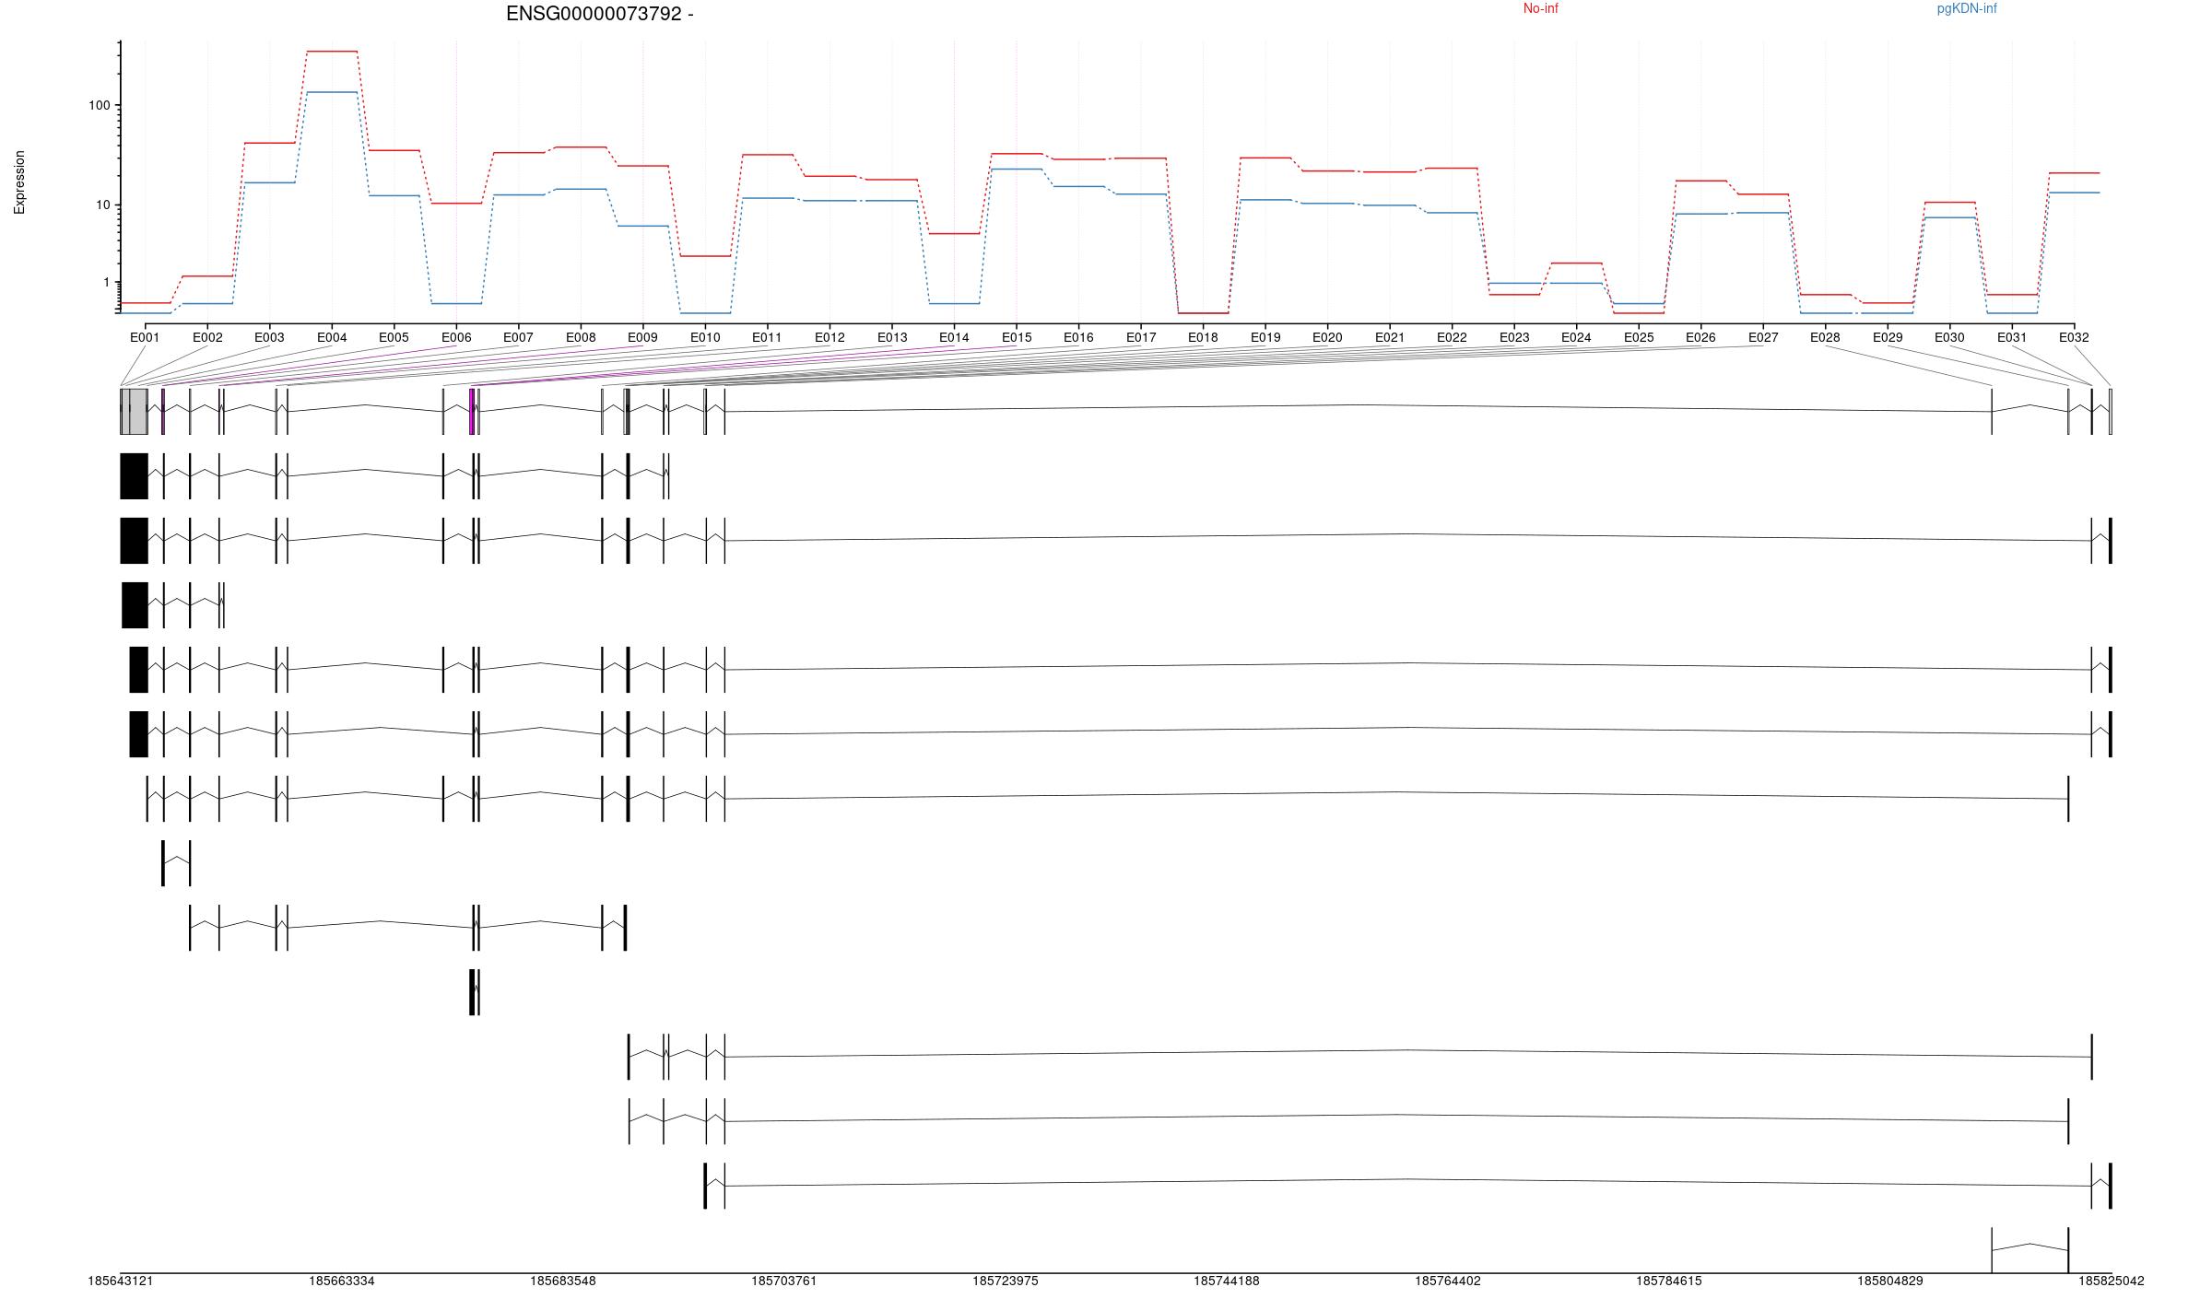Select exon label E029
The image size is (2212, 1299).
pyautogui.click(x=1888, y=337)
